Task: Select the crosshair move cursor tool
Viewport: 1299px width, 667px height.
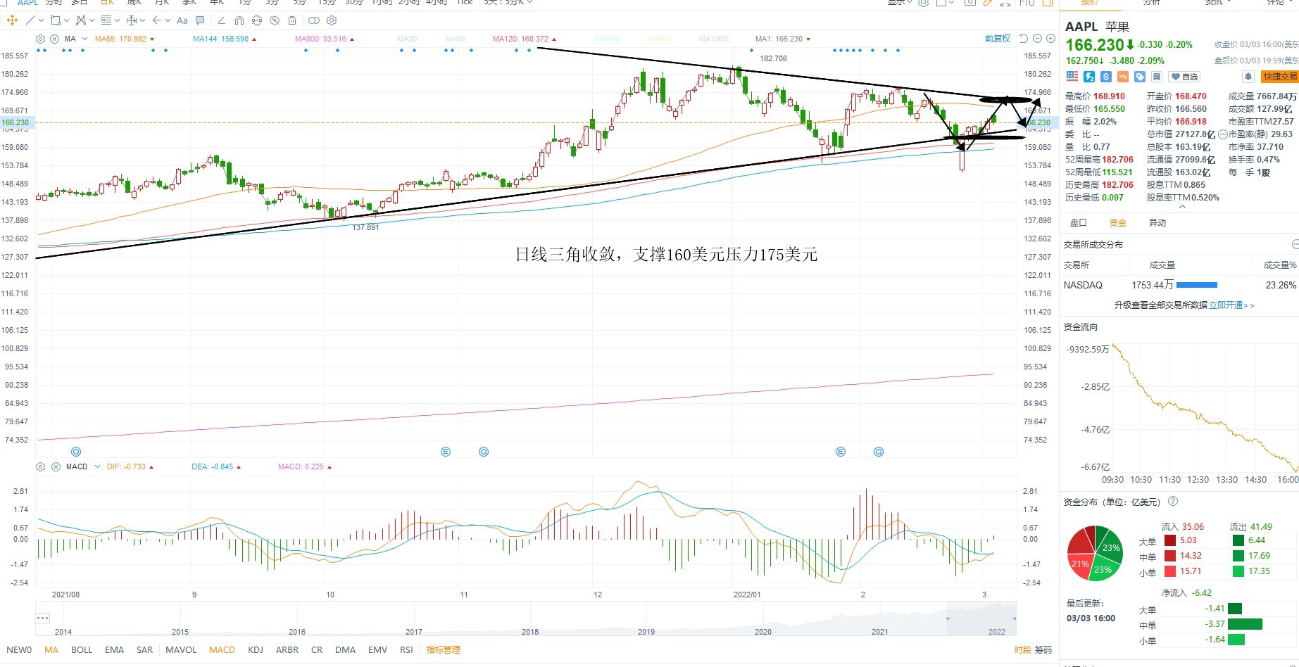Action: tap(12, 20)
